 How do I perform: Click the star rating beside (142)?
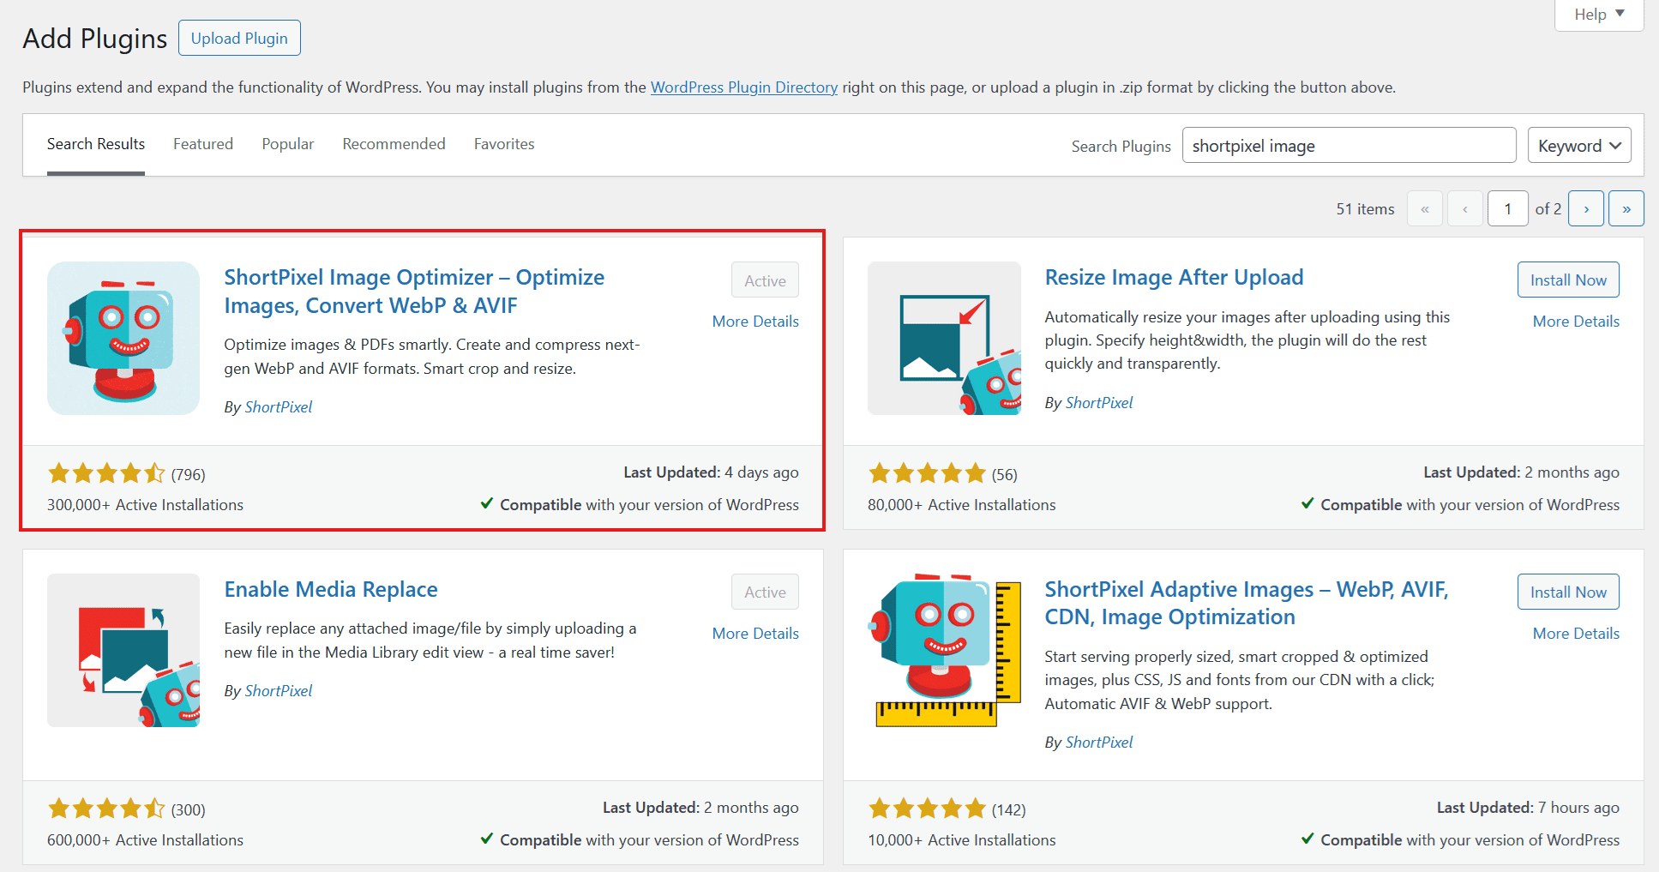click(927, 808)
